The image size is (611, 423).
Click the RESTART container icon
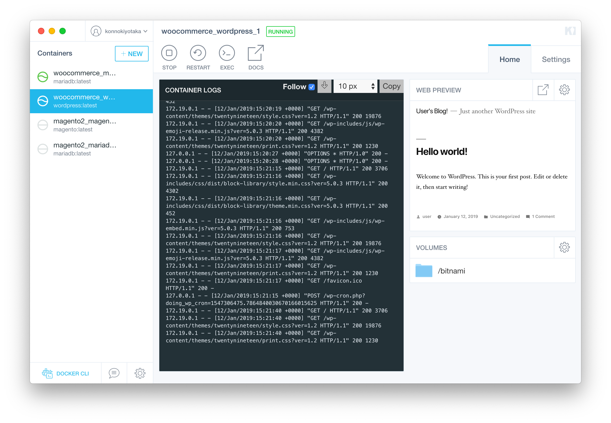tap(198, 53)
